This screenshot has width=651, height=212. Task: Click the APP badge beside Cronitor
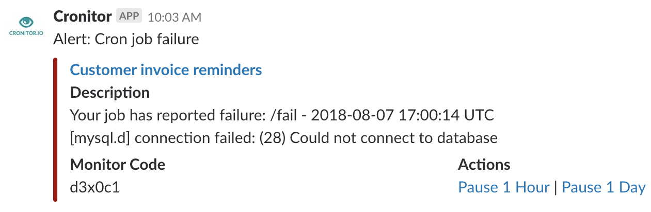coord(129,16)
